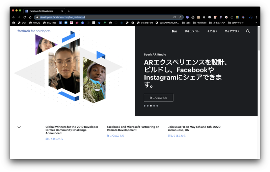
Task: Open a new tab with the plus button
Action: click(x=69, y=11)
